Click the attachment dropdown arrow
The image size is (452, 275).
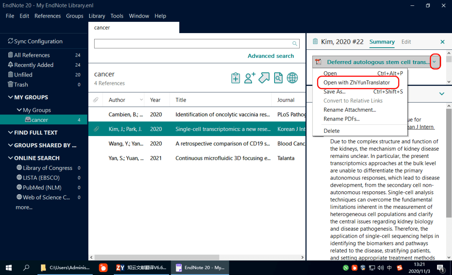tap(435, 62)
